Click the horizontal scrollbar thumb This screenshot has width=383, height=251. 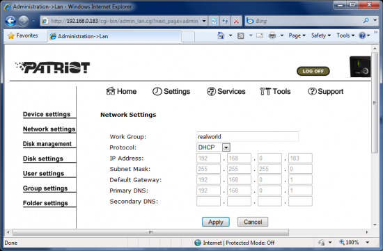tap(150, 232)
